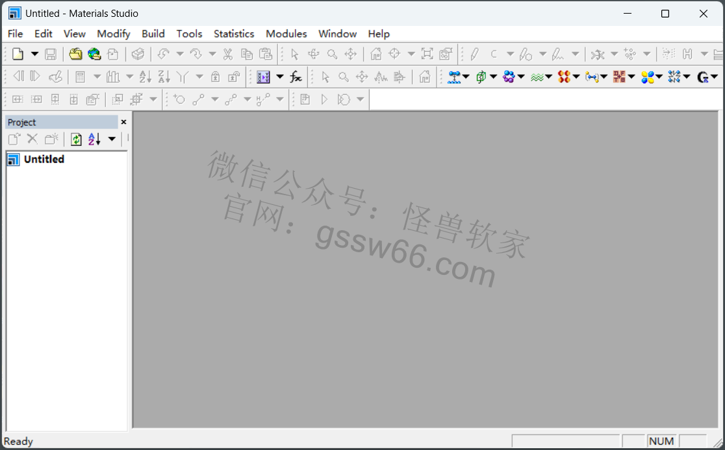Click the Filter funnel icon
Viewport: 725px width, 450px height.
pos(183,77)
